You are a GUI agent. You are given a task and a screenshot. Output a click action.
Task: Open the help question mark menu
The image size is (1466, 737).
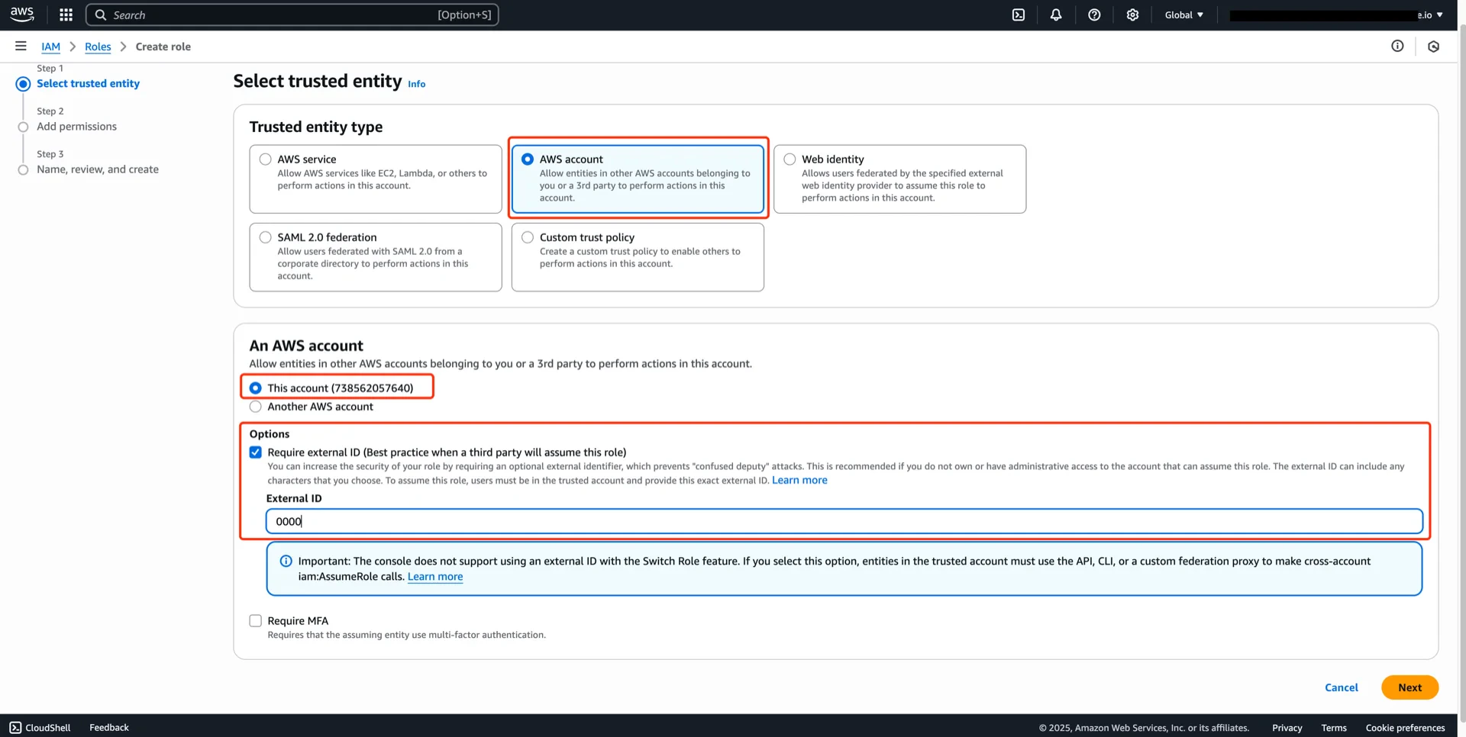[1094, 14]
